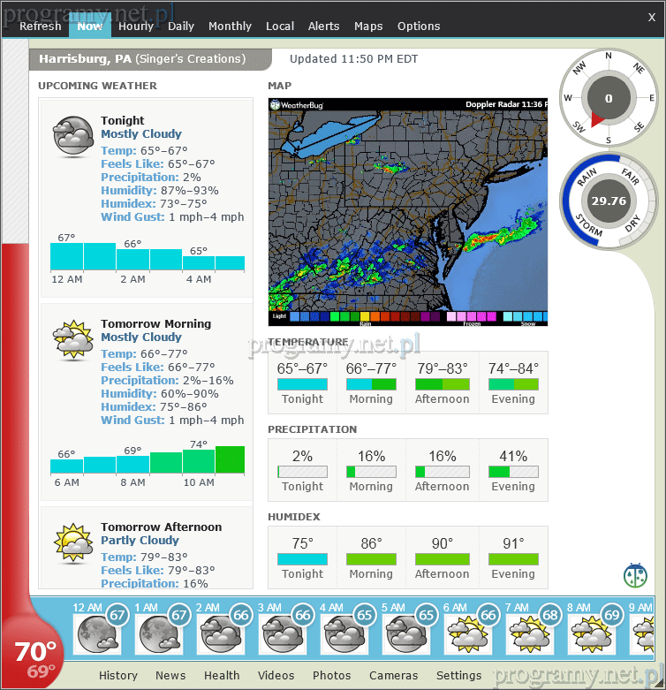Click the Evening precipitation 41% bar
The image size is (666, 690).
(513, 472)
